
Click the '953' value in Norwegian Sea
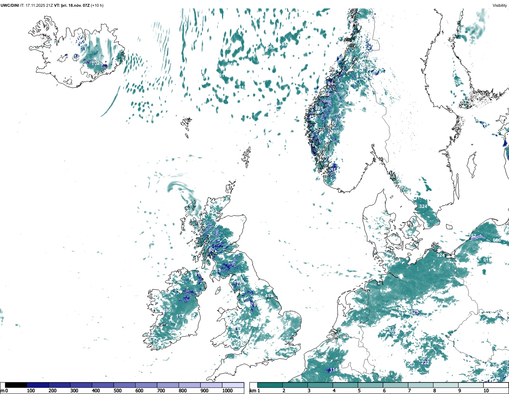pyautogui.click(x=270, y=48)
